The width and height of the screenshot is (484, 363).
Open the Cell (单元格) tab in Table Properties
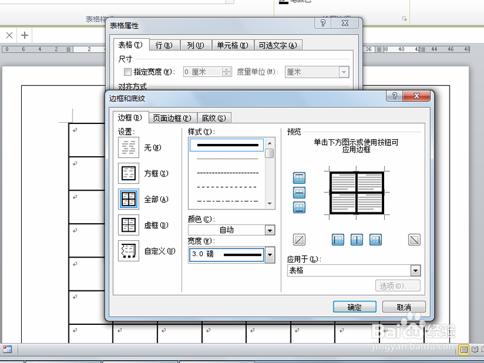pos(233,45)
